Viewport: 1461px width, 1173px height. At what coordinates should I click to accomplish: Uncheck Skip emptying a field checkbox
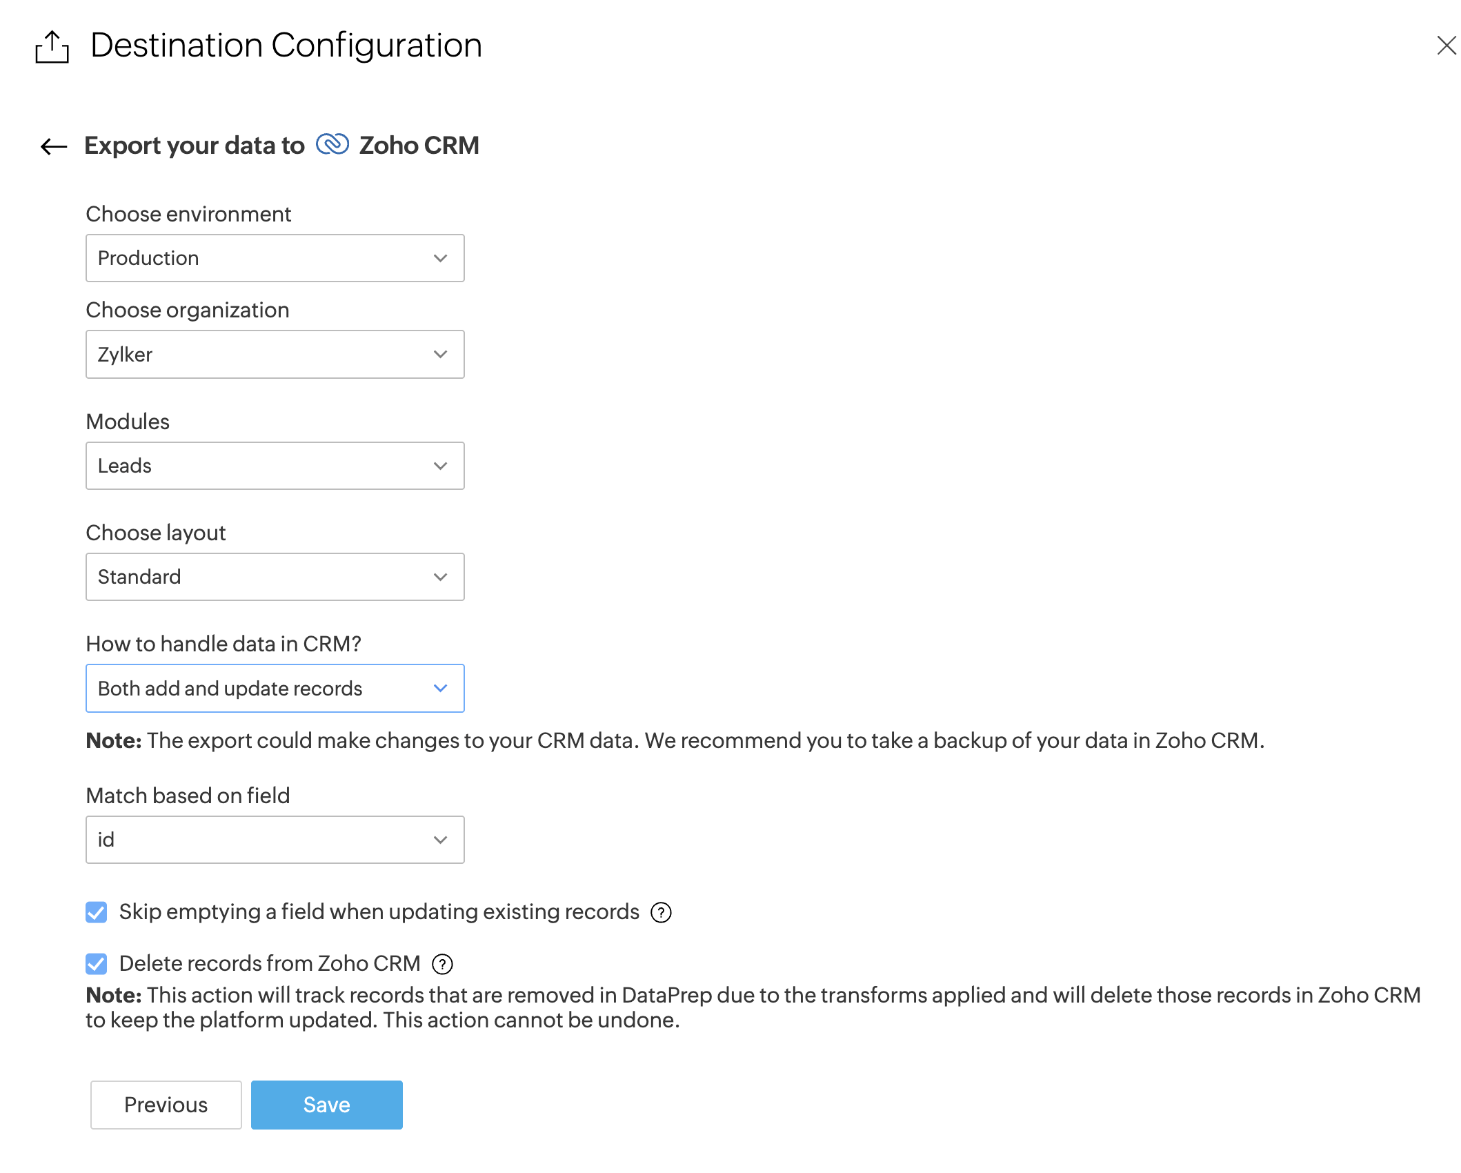[x=97, y=912]
